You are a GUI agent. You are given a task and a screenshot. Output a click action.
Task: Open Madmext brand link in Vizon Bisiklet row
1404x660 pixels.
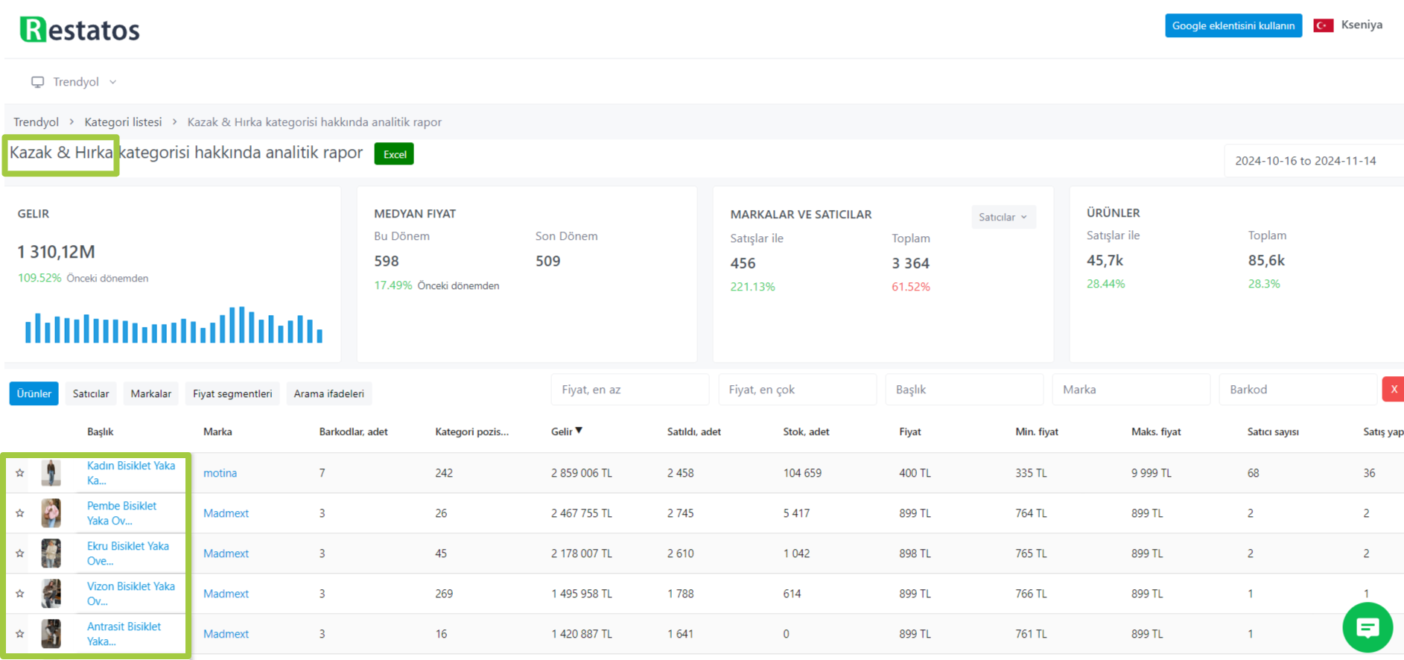226,594
